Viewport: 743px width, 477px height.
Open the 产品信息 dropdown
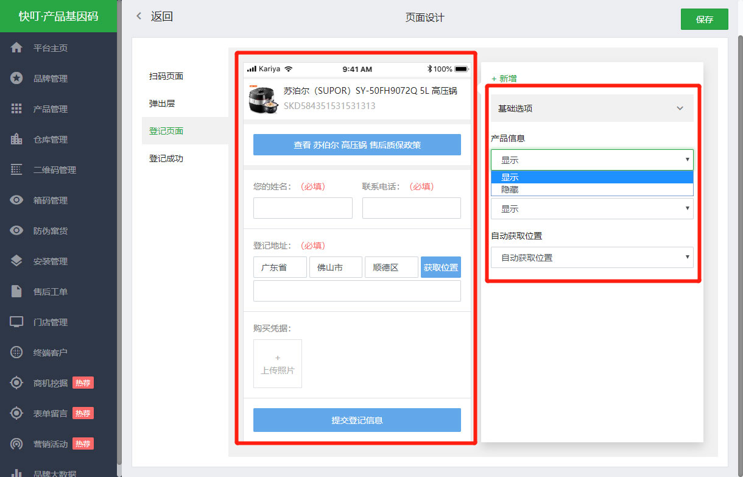pyautogui.click(x=592, y=160)
